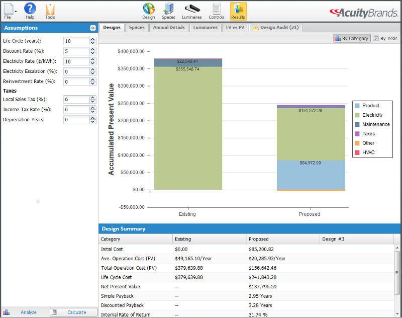Toggle the By Category chart view
Viewport: 402px width, 318px height.
pos(352,38)
